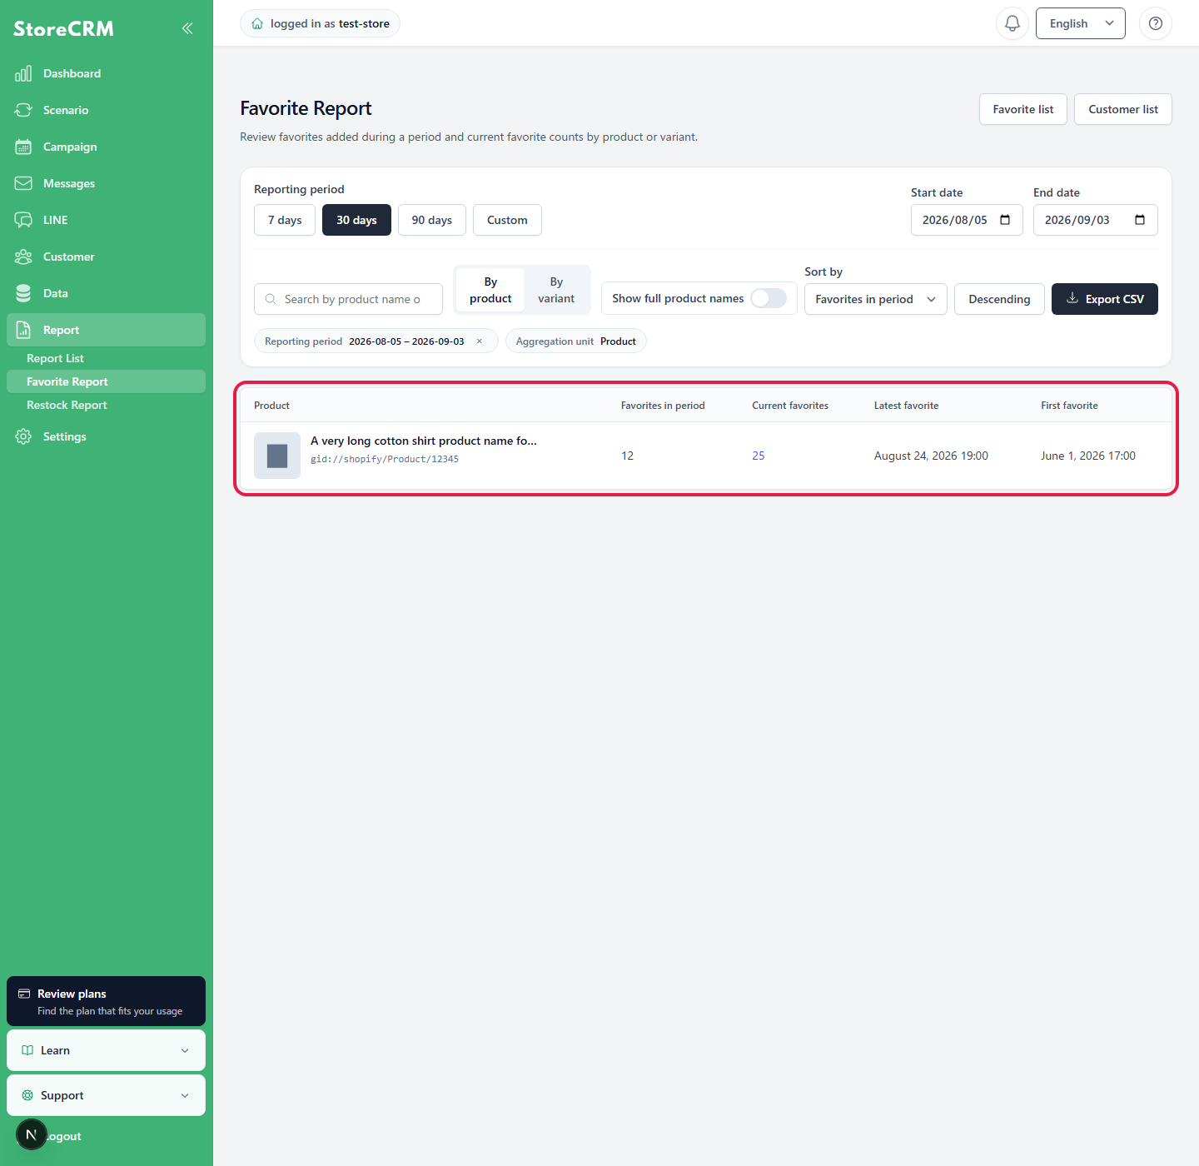Click the Latest favorite column header
This screenshot has width=1199, height=1166.
(x=906, y=406)
